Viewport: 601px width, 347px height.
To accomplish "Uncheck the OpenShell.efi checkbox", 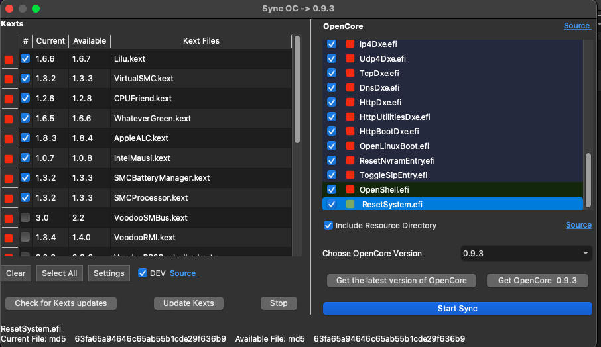I will pyautogui.click(x=332, y=189).
